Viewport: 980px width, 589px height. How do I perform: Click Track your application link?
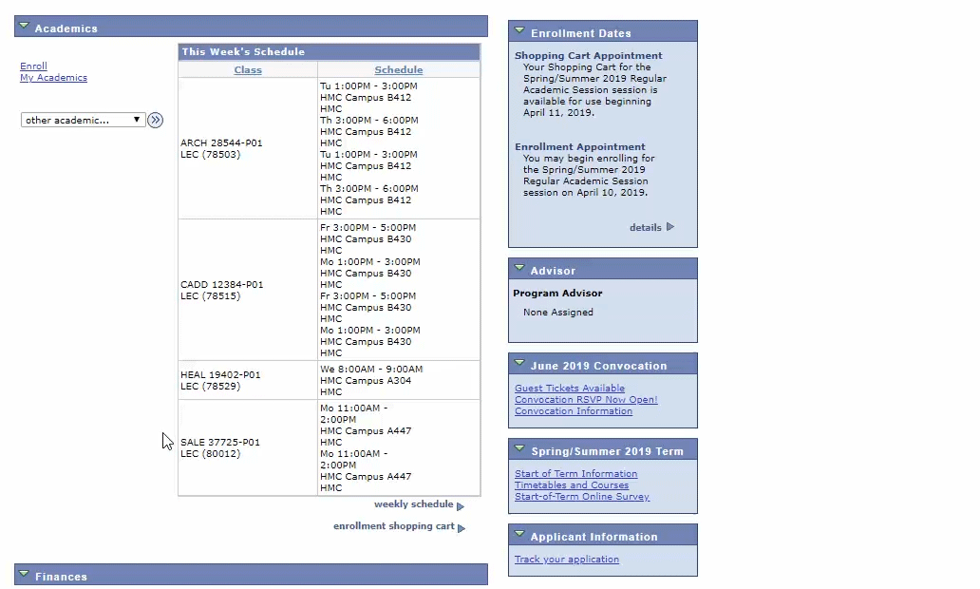[x=567, y=560]
